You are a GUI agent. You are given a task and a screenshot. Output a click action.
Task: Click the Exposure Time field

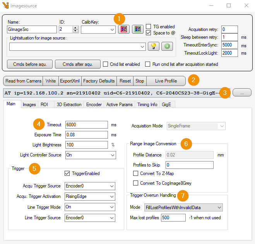[x=87, y=135]
